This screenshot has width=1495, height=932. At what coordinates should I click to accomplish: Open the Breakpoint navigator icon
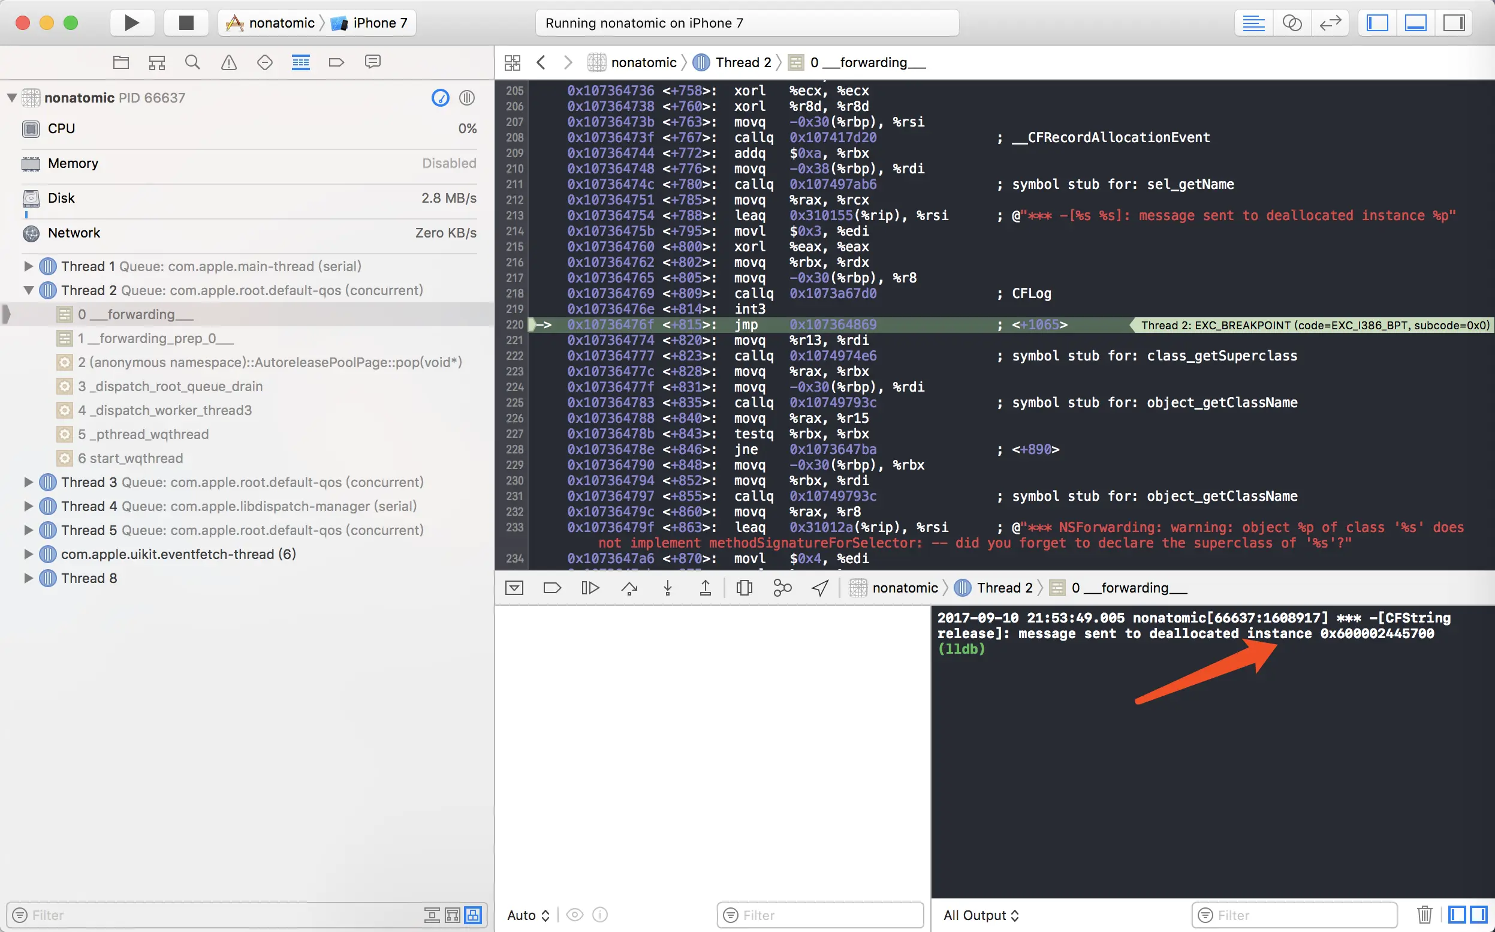pos(336,62)
